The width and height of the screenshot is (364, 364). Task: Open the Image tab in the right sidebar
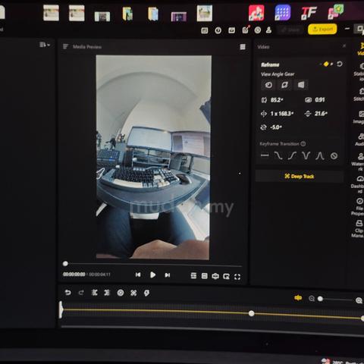coord(359,117)
